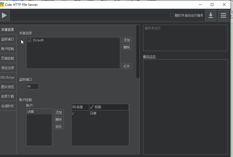
Task: Click the key icon in 权限 column header
Action: [x=92, y=107]
